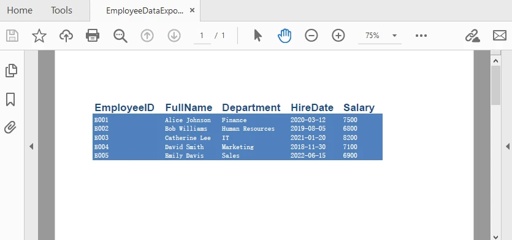Click the vertical scrollbar thumb

(x=495, y=85)
